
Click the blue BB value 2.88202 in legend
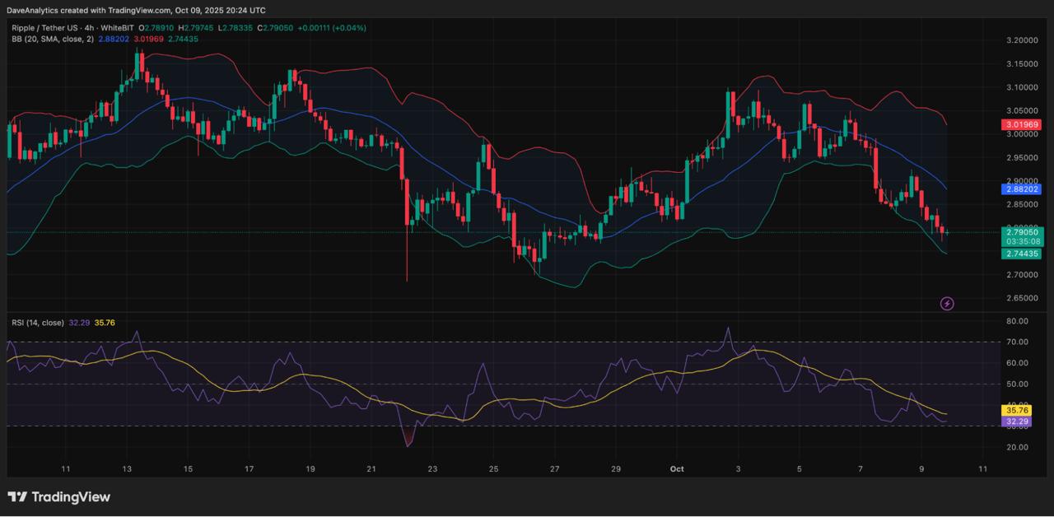tap(114, 39)
